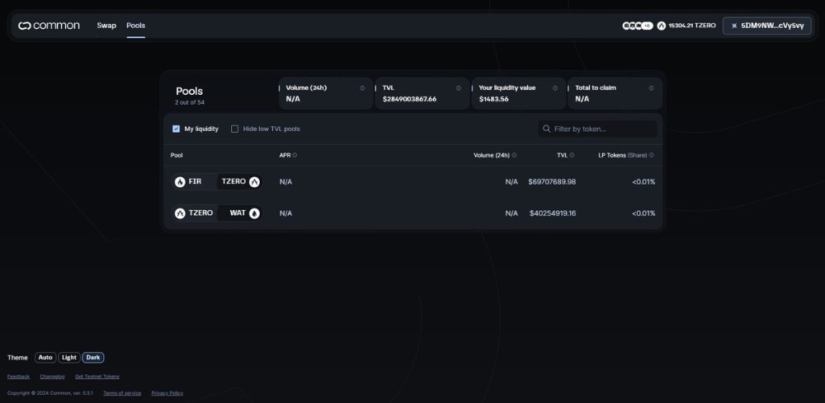The width and height of the screenshot is (825, 403).
Task: Click the APR column info icon
Action: pyautogui.click(x=295, y=155)
